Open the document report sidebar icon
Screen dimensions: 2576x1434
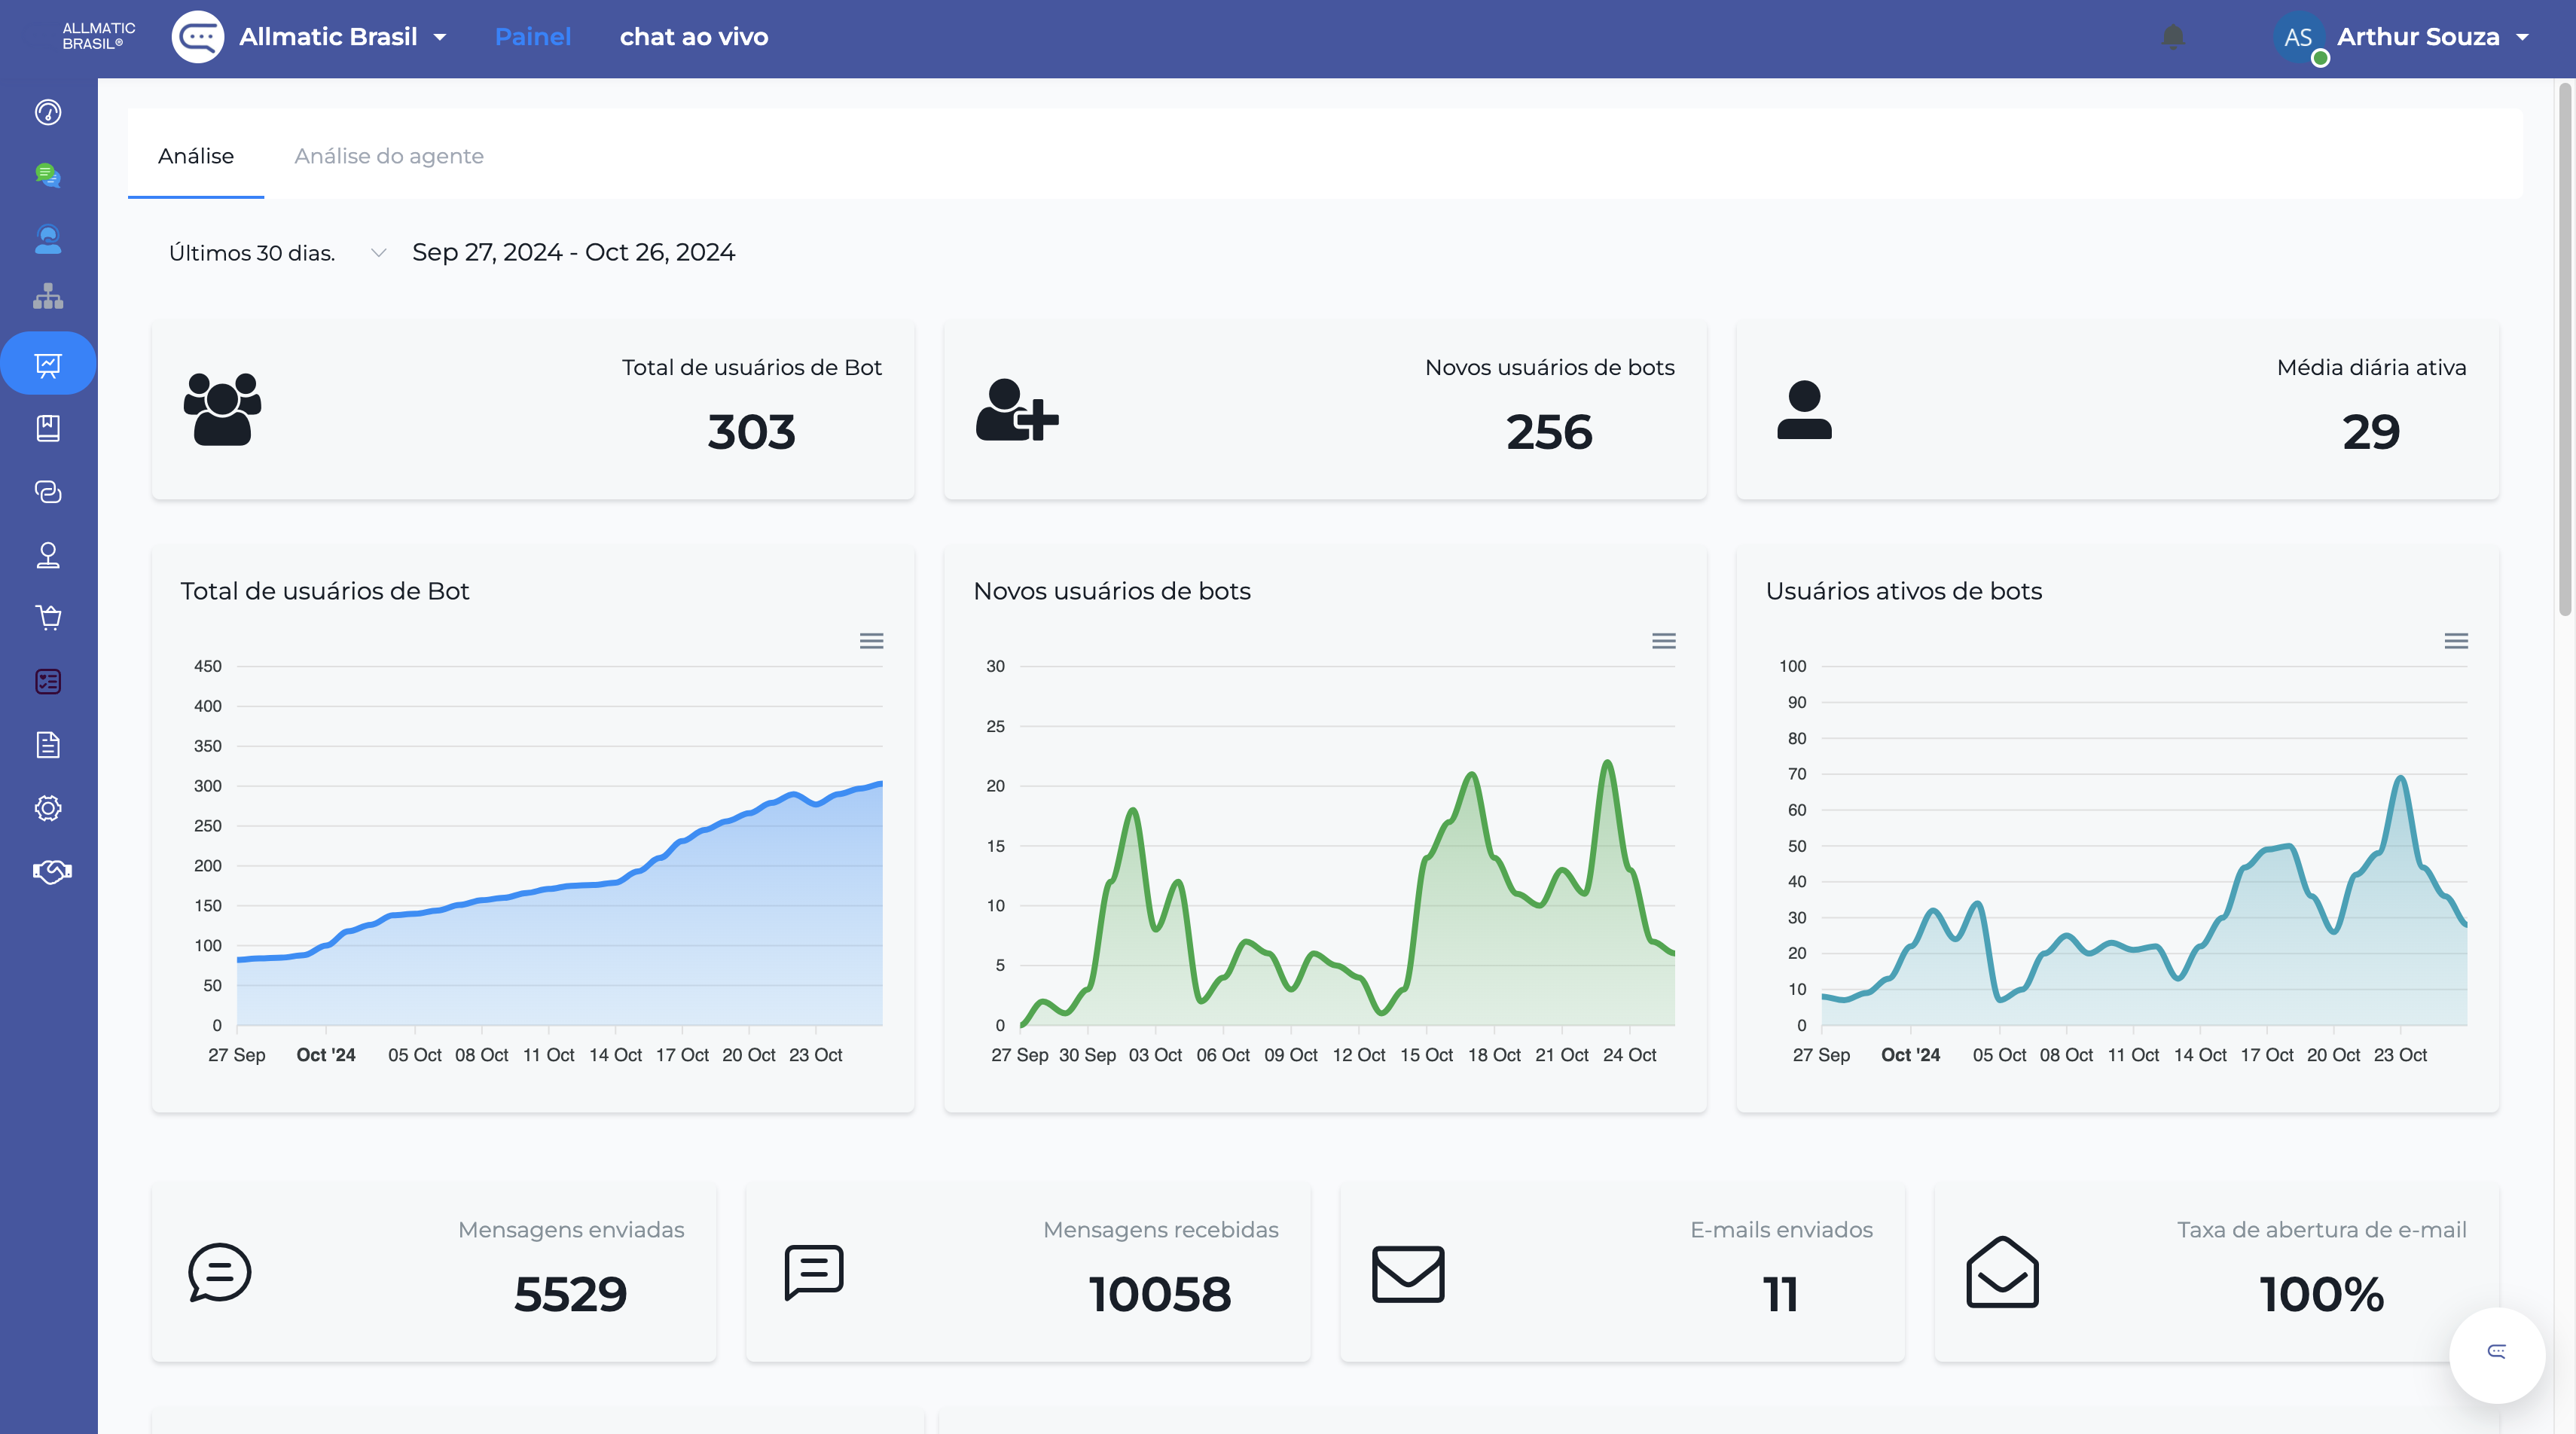(48, 745)
